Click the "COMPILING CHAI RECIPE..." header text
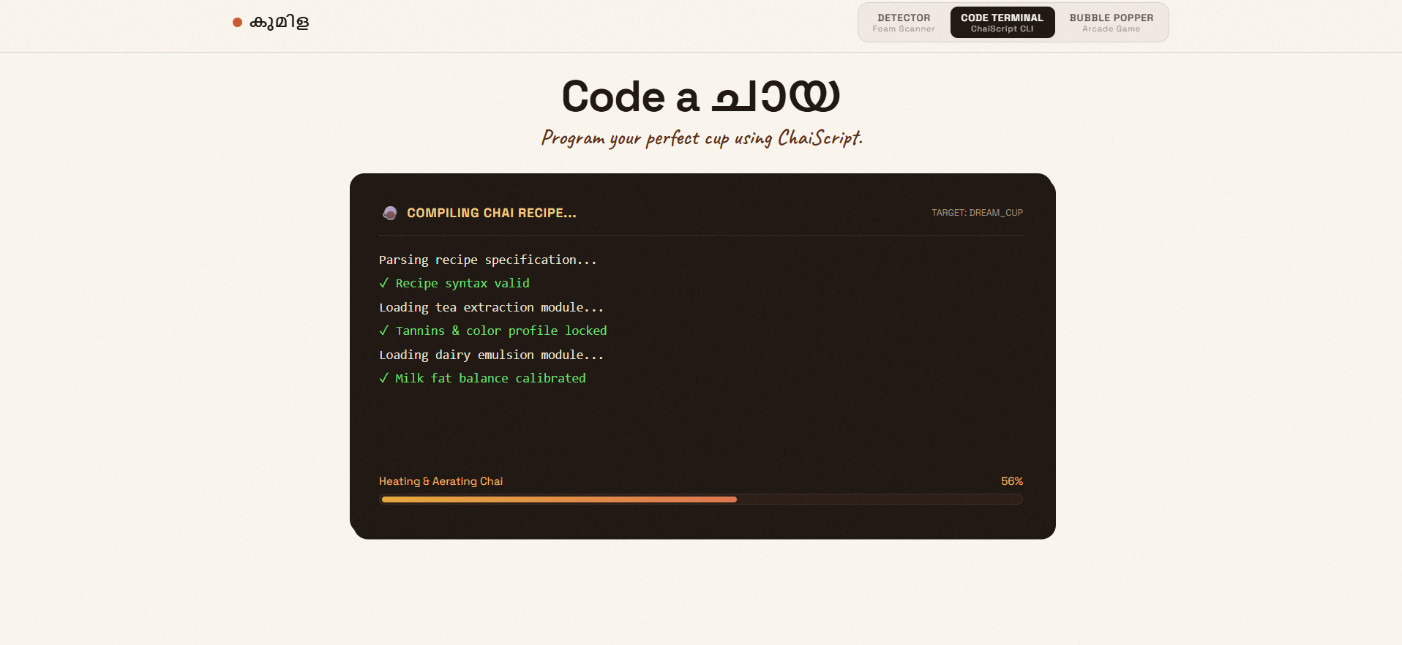1402x645 pixels. point(492,213)
